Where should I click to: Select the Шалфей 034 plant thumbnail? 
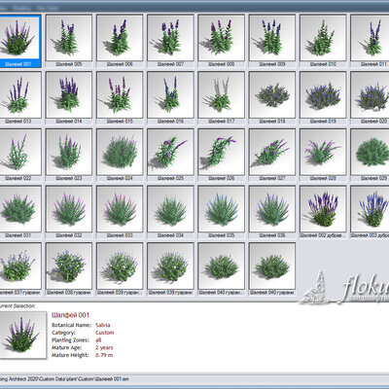point(170,209)
